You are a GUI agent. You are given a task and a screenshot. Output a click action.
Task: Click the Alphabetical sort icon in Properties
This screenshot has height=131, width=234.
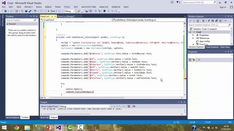tap(194, 60)
